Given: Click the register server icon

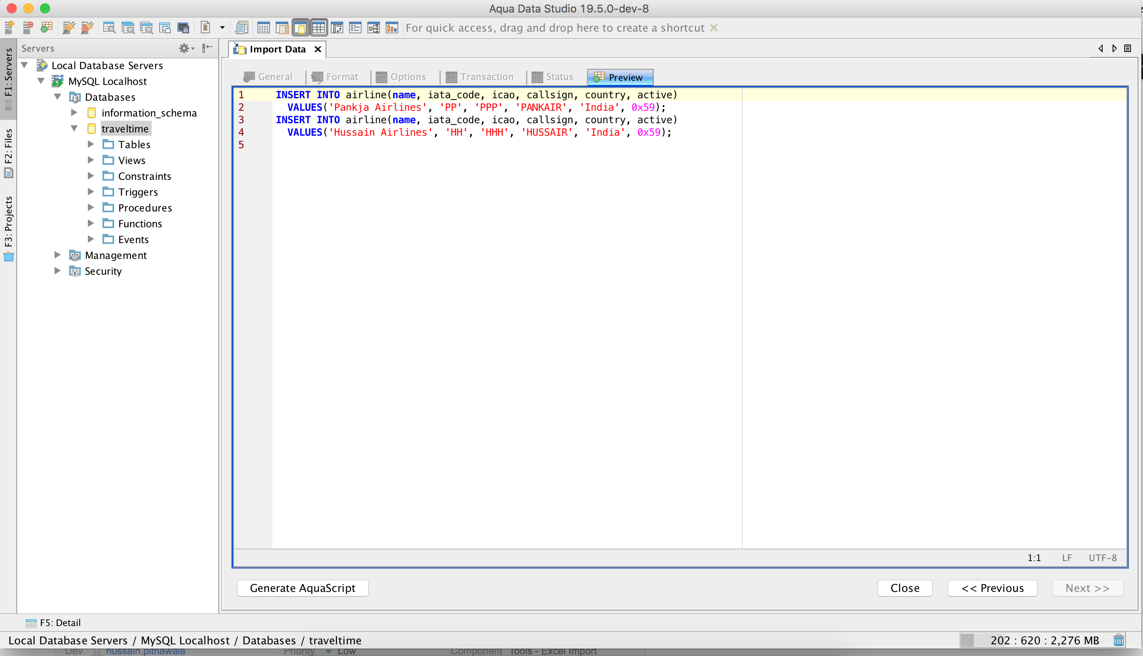Looking at the screenshot, I should pyautogui.click(x=9, y=27).
